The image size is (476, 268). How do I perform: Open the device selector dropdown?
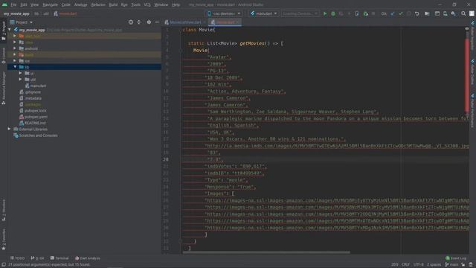(x=224, y=13)
